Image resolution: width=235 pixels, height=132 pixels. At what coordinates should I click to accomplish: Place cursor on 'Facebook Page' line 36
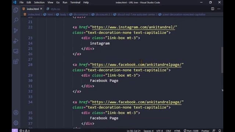104,118
